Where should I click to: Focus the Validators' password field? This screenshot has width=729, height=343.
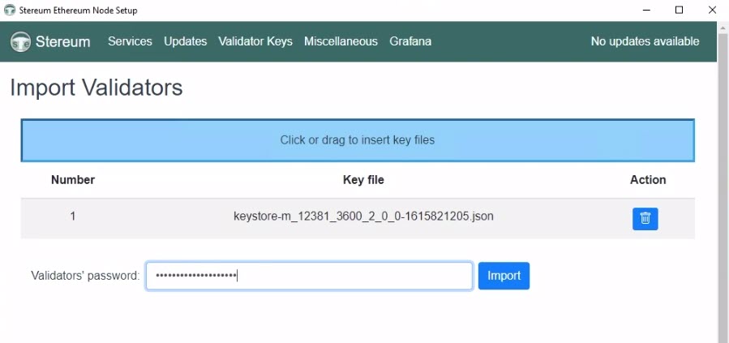coord(309,276)
